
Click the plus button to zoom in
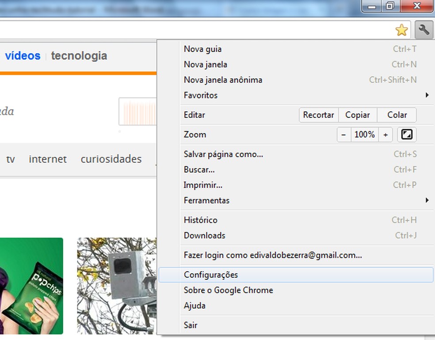coord(385,134)
